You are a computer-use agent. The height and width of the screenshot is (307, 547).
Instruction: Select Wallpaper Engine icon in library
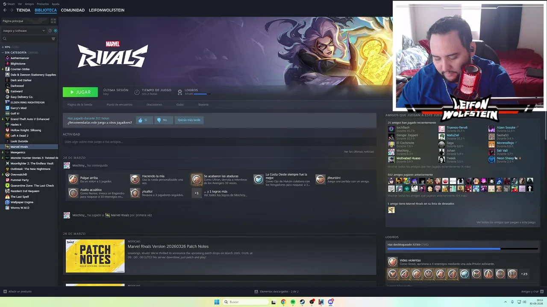[x=8, y=202]
